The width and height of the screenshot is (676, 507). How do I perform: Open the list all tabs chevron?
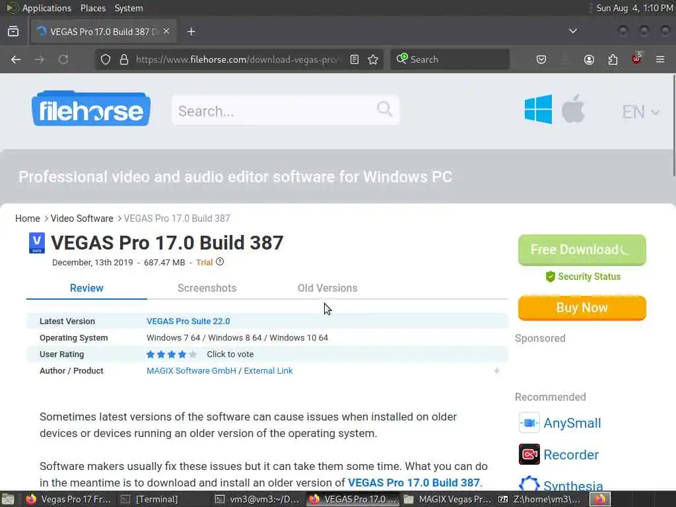[x=573, y=31]
